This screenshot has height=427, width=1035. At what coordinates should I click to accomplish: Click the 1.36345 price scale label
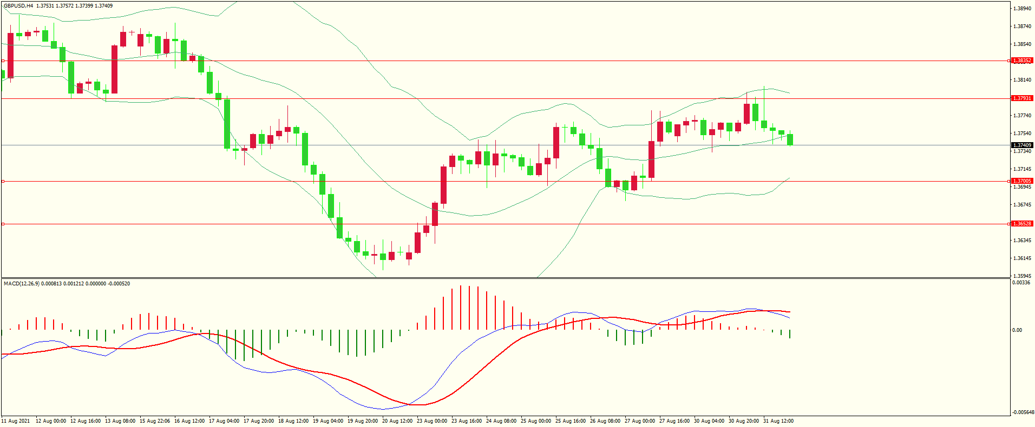coord(1022,241)
